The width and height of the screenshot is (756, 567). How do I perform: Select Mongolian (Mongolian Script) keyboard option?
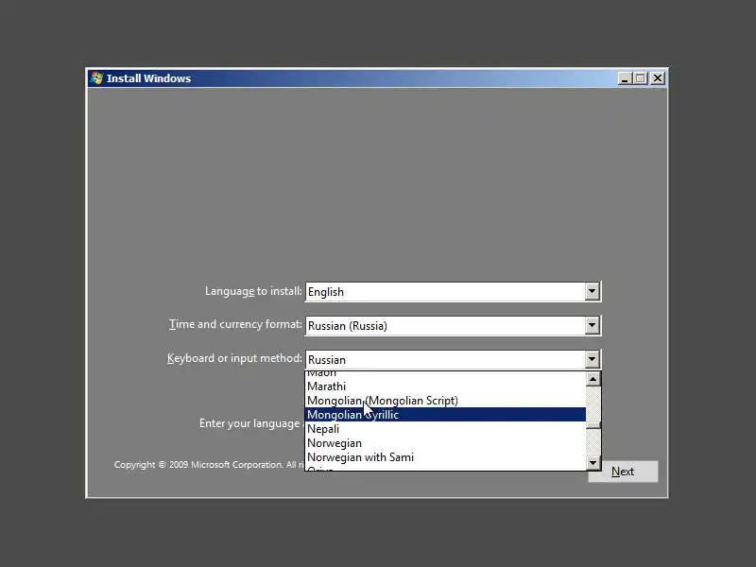click(x=445, y=400)
